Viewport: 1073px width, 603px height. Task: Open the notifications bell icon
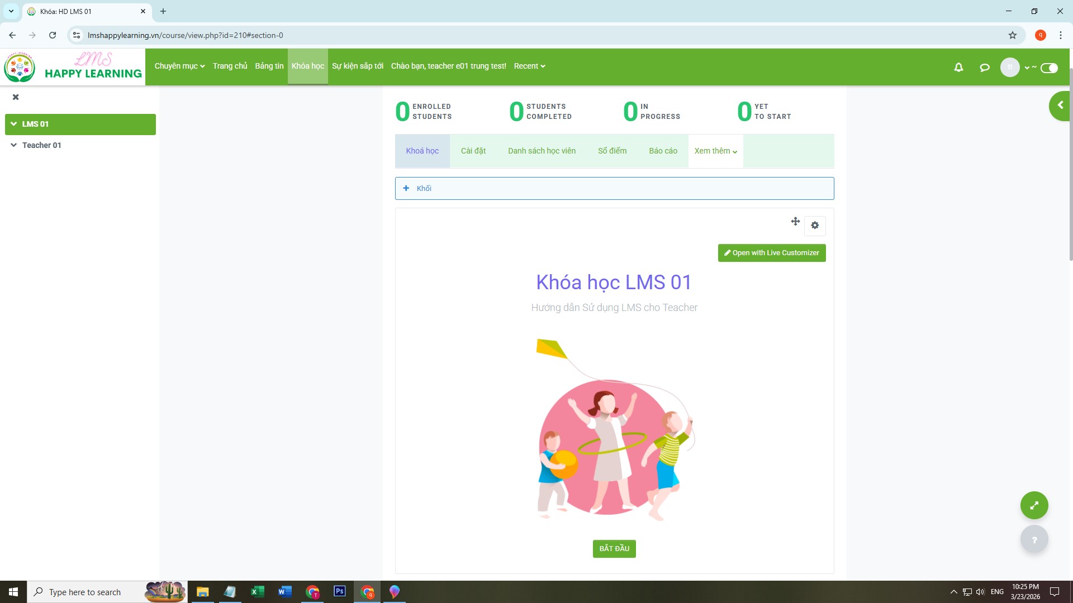tap(958, 68)
